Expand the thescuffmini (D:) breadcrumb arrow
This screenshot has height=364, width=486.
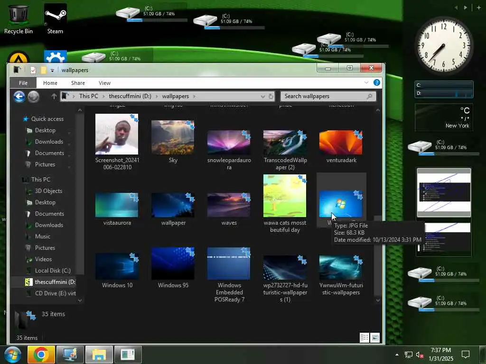click(x=157, y=96)
